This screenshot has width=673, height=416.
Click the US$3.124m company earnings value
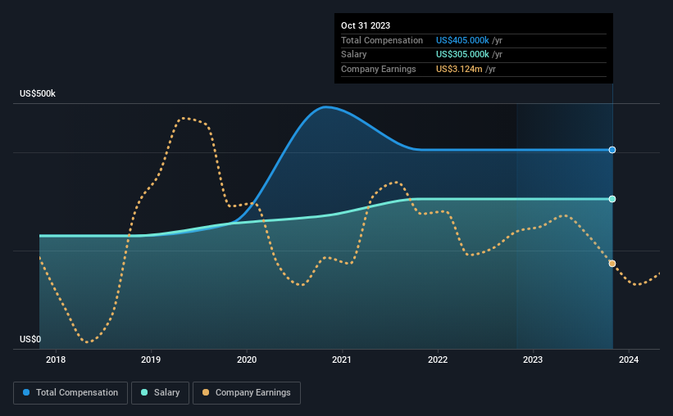tap(459, 69)
